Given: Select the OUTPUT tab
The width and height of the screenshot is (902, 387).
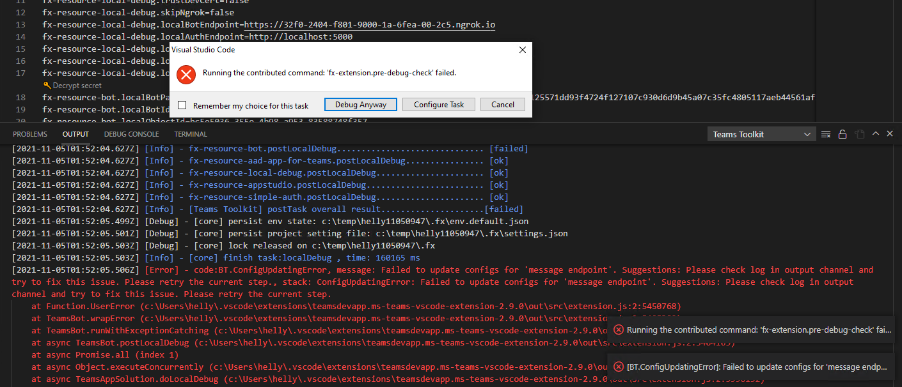Looking at the screenshot, I should 75,133.
